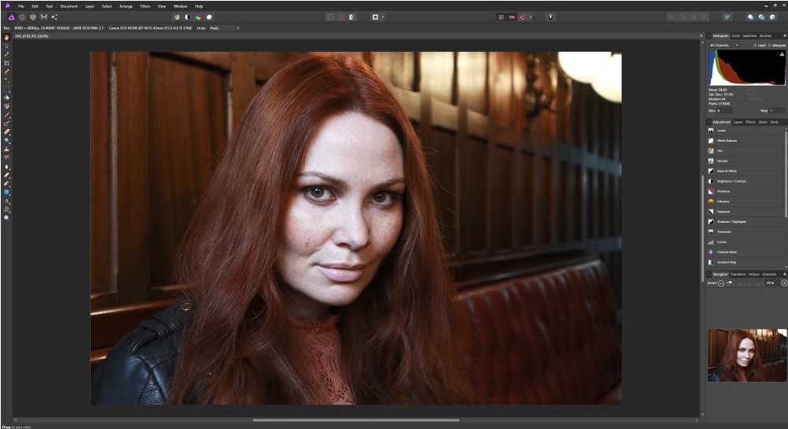
Task: Enable the Marquee checkbox in Histogram panel
Action: coord(769,45)
